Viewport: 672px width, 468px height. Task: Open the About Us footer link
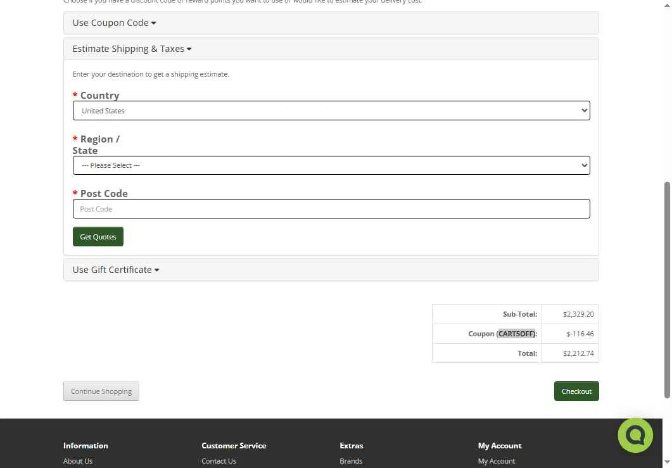click(78, 461)
